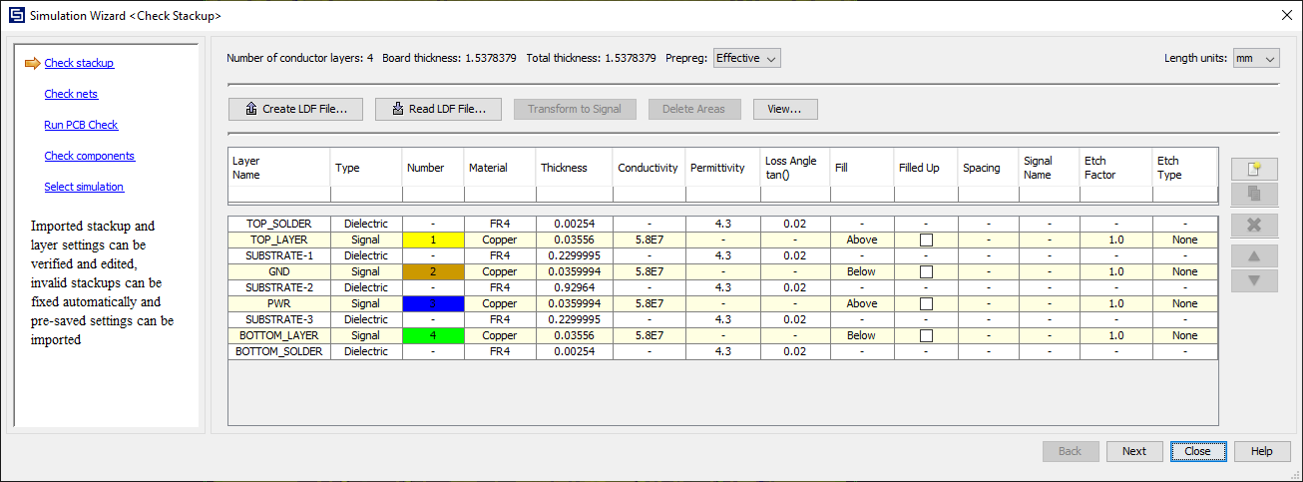The width and height of the screenshot is (1303, 482).
Task: Click the Layer Name filter field
Action: (278, 195)
